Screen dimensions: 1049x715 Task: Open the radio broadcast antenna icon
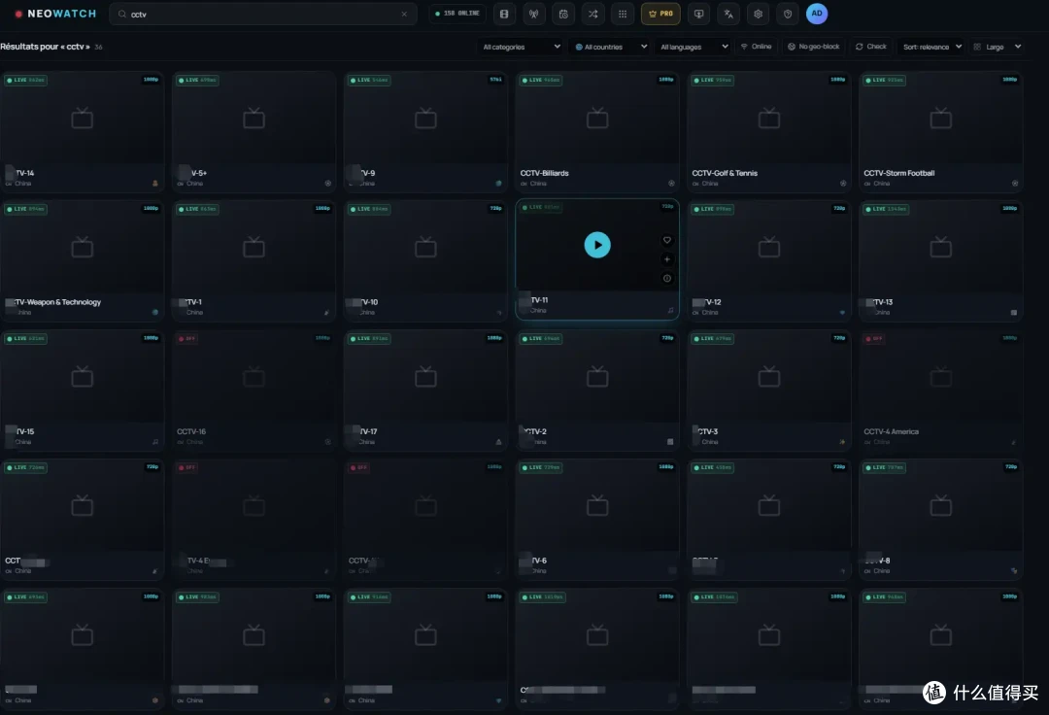534,14
